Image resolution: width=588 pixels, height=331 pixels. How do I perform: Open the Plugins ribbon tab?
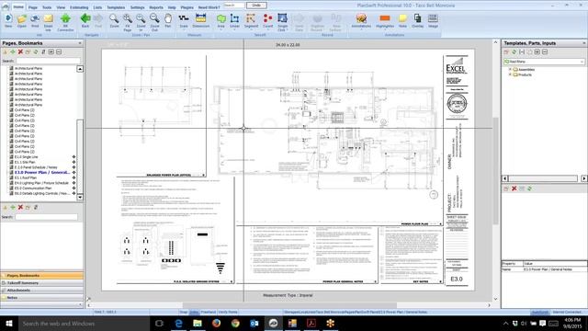point(187,7)
